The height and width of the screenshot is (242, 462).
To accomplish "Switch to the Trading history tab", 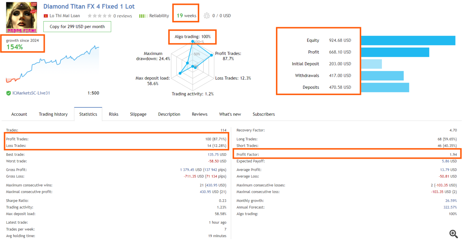I will [53, 114].
